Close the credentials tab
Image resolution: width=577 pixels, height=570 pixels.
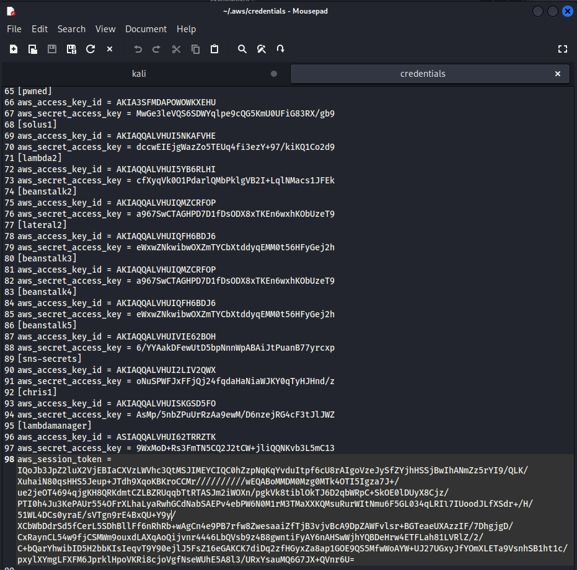click(x=557, y=74)
